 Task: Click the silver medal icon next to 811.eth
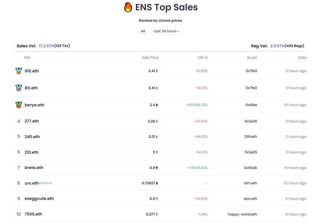[x=19, y=88]
